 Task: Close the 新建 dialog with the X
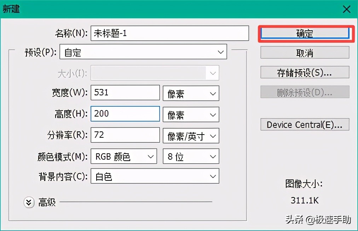point(346,9)
